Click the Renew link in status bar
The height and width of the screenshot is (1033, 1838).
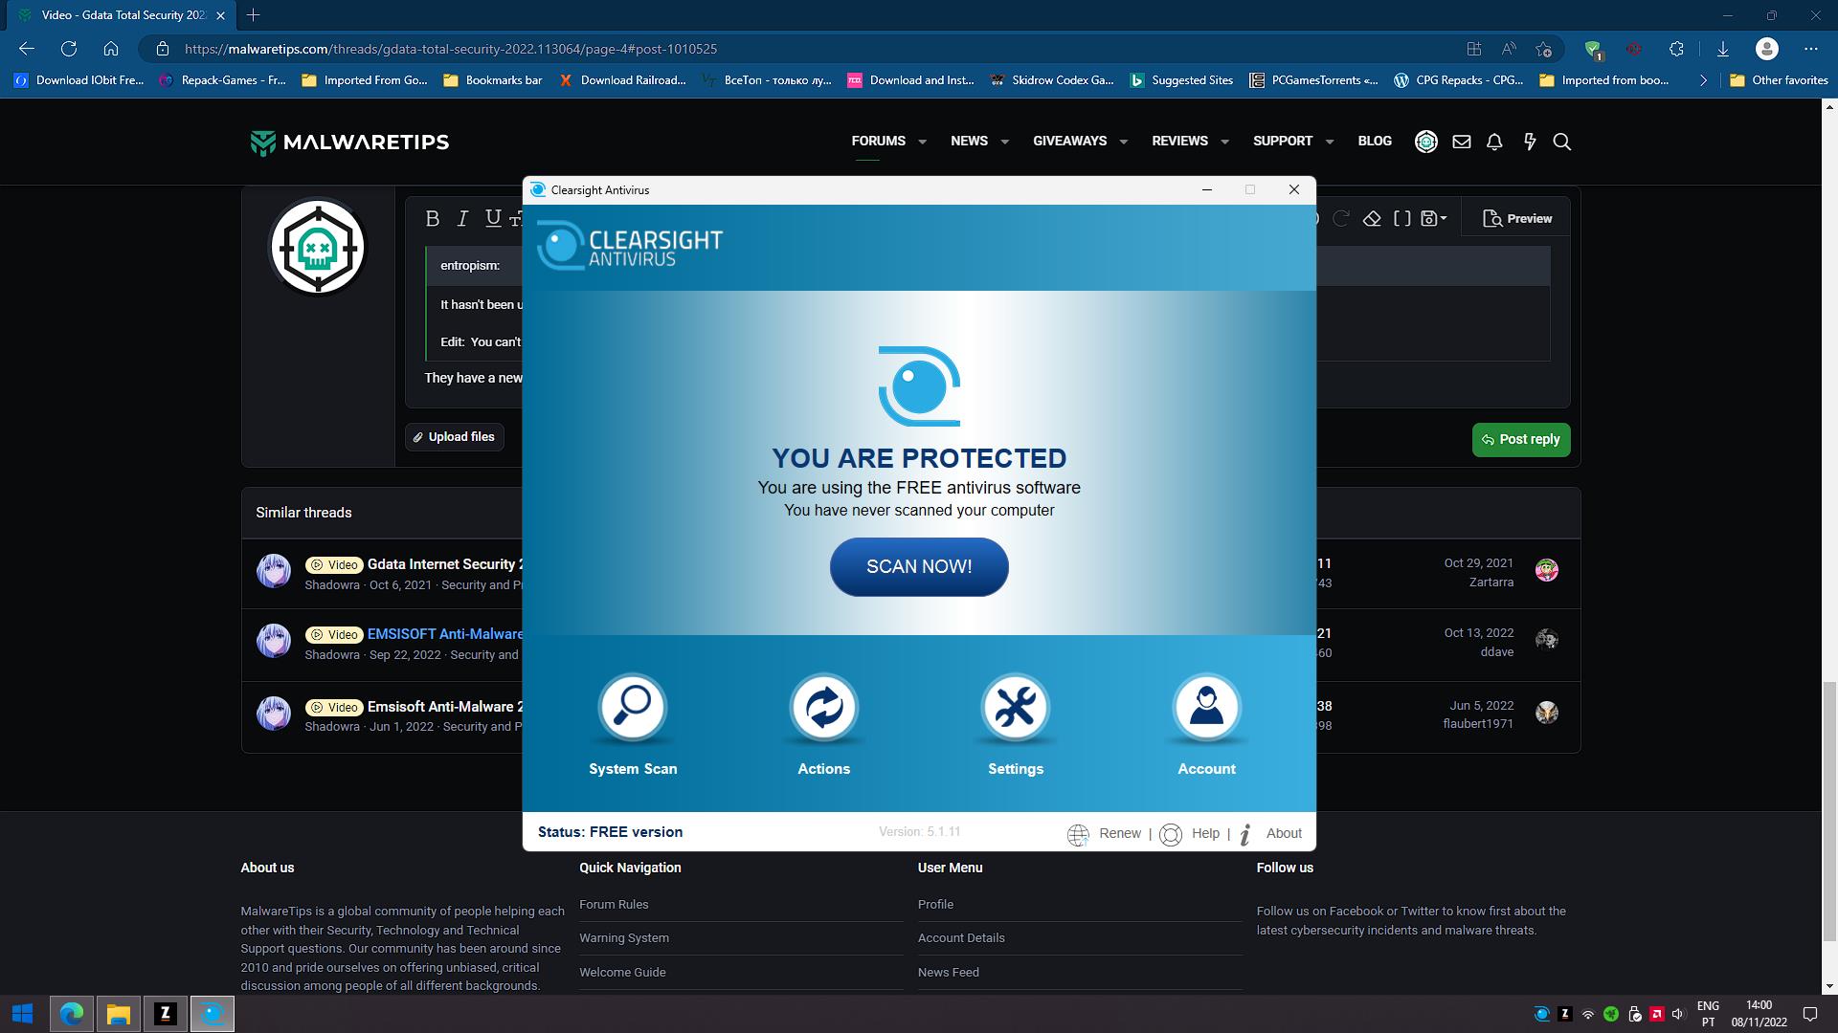click(x=1119, y=833)
